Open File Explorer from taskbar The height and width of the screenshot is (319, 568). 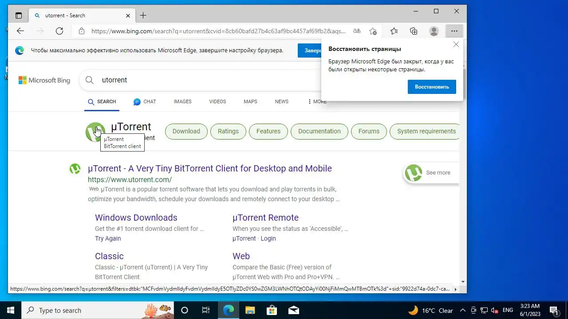[x=250, y=310]
